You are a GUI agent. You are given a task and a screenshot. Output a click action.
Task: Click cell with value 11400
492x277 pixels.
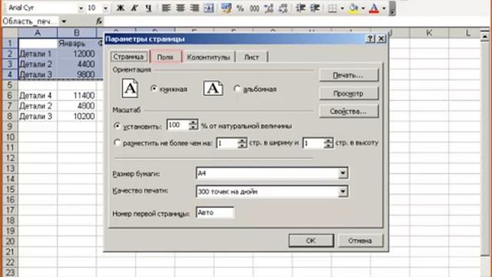tap(77, 95)
